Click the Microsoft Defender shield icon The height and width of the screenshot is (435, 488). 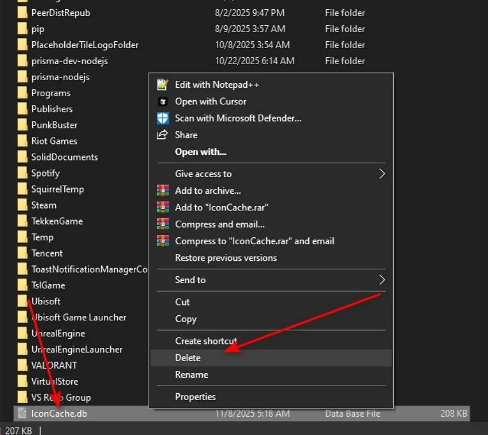pos(162,118)
